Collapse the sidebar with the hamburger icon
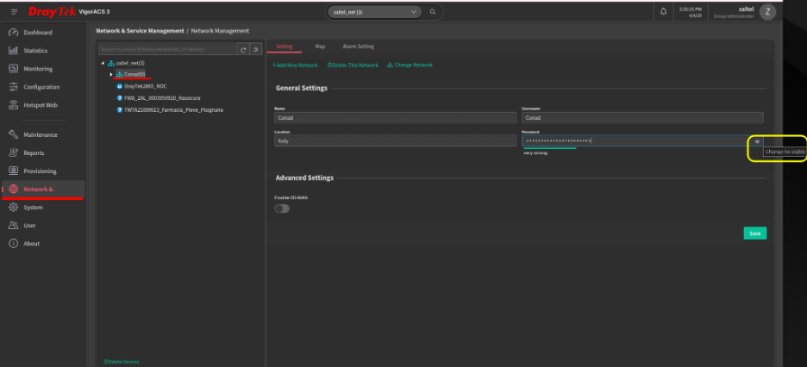 point(14,11)
